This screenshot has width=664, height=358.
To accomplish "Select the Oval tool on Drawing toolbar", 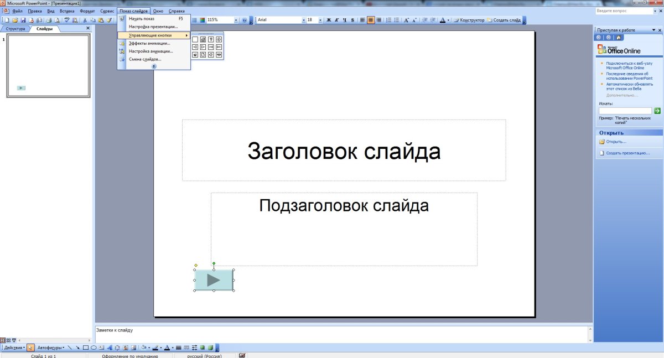I will (x=95, y=349).
